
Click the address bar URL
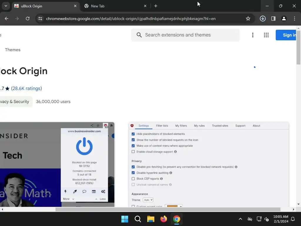tap(131, 19)
